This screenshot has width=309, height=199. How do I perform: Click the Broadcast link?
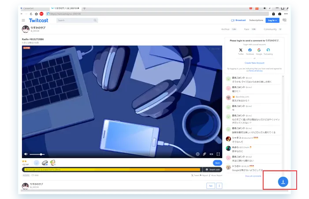(x=238, y=20)
